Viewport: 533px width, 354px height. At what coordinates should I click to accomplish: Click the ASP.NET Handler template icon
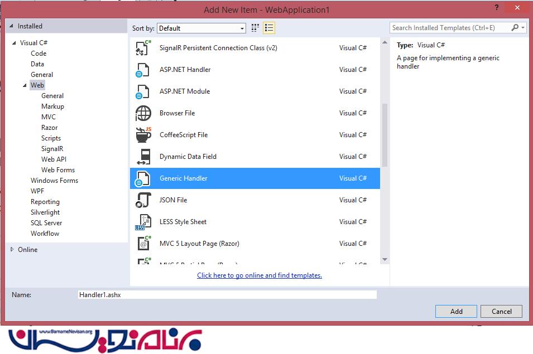tap(143, 70)
